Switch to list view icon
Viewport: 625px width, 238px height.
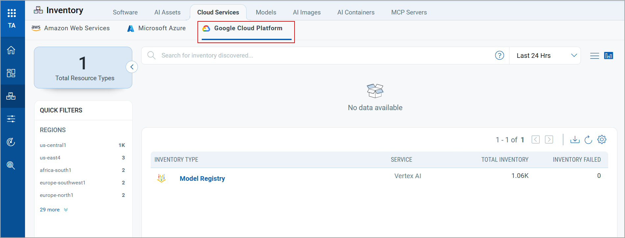(x=595, y=56)
